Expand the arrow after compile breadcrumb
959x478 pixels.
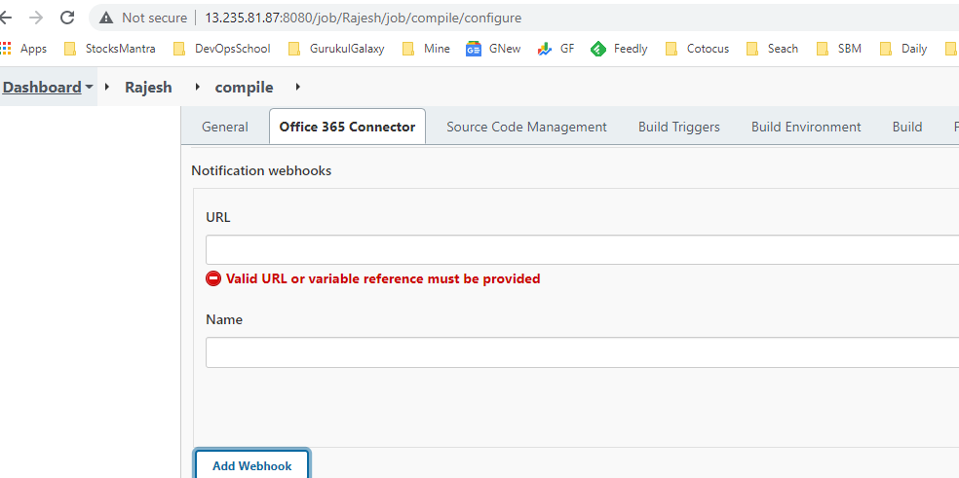coord(297,88)
